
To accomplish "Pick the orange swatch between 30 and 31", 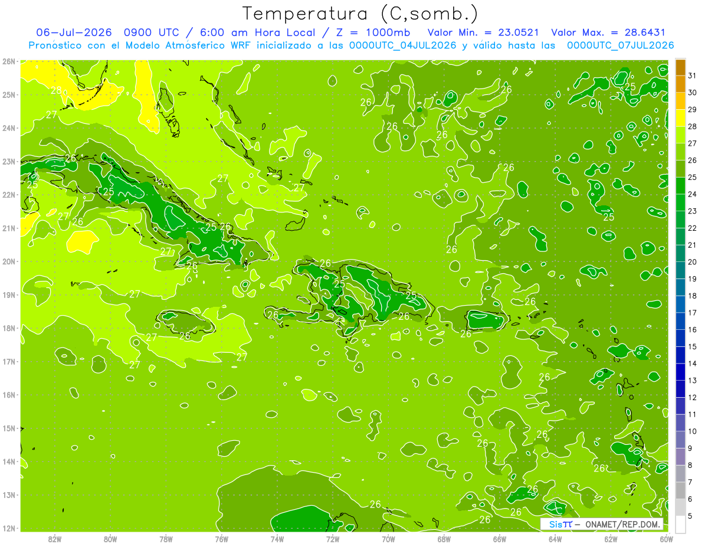I will [x=681, y=84].
